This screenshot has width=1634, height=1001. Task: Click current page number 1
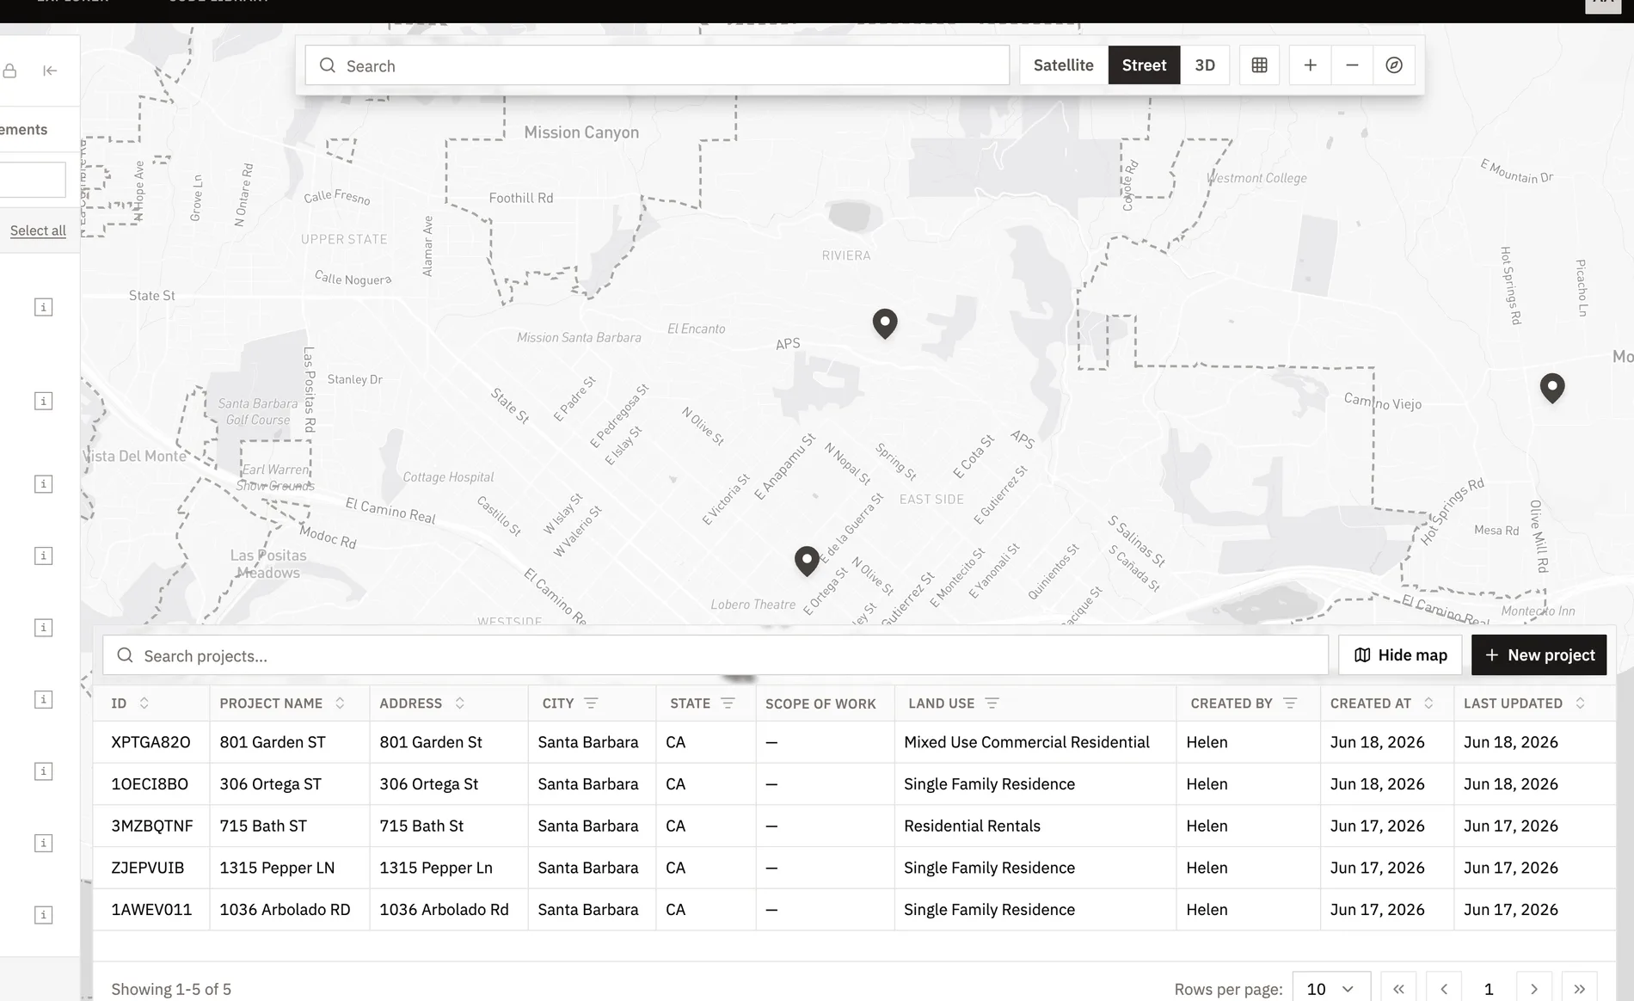pos(1489,989)
